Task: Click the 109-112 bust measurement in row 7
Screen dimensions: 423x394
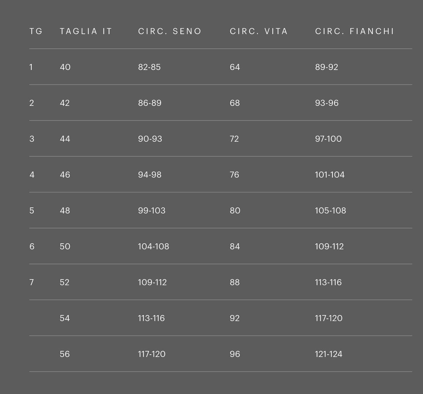Action: pos(152,282)
